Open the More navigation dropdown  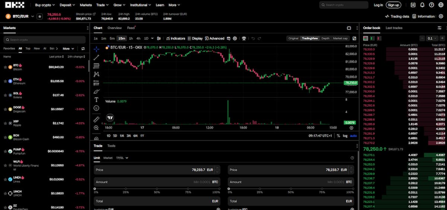click(x=174, y=5)
